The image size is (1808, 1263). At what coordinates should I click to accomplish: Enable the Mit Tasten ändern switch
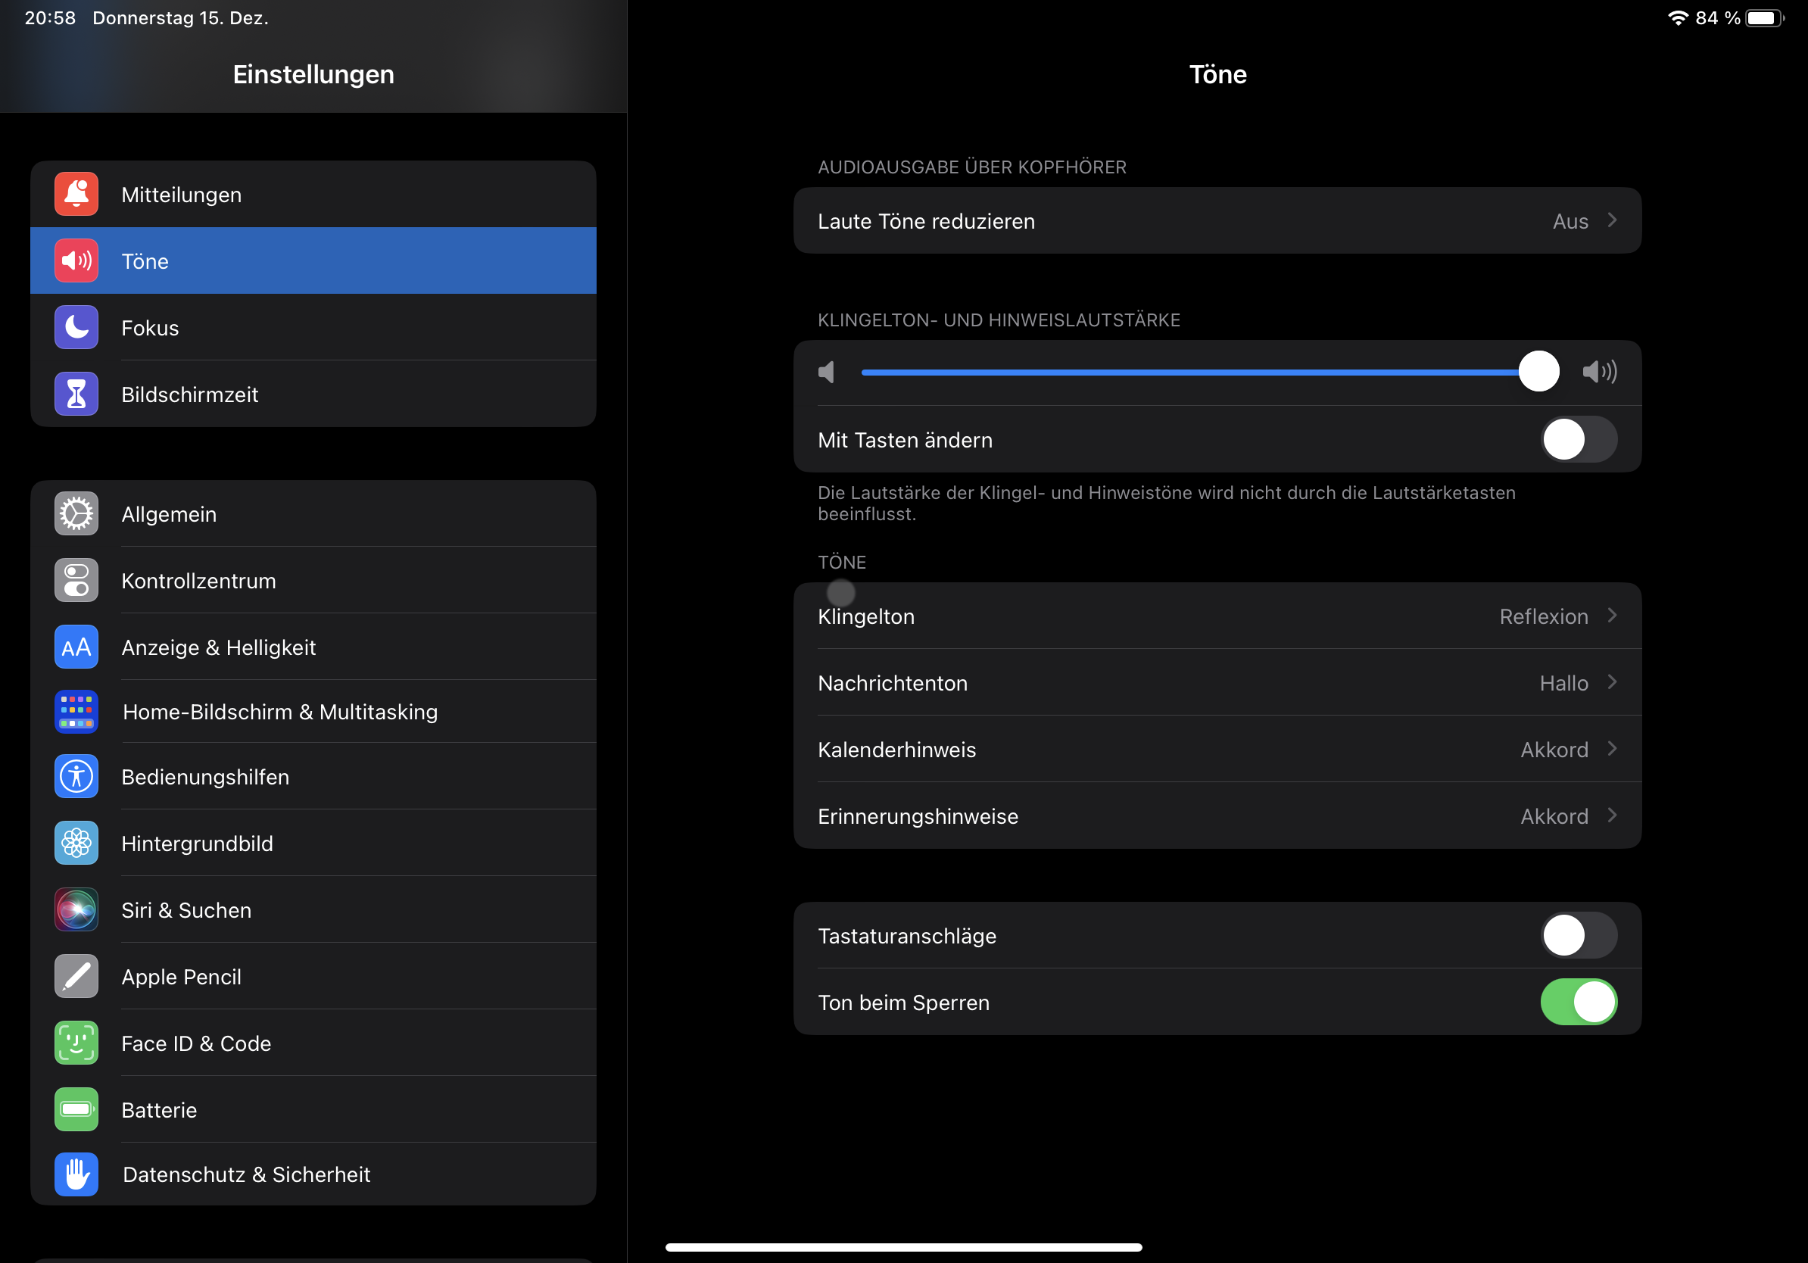point(1578,439)
